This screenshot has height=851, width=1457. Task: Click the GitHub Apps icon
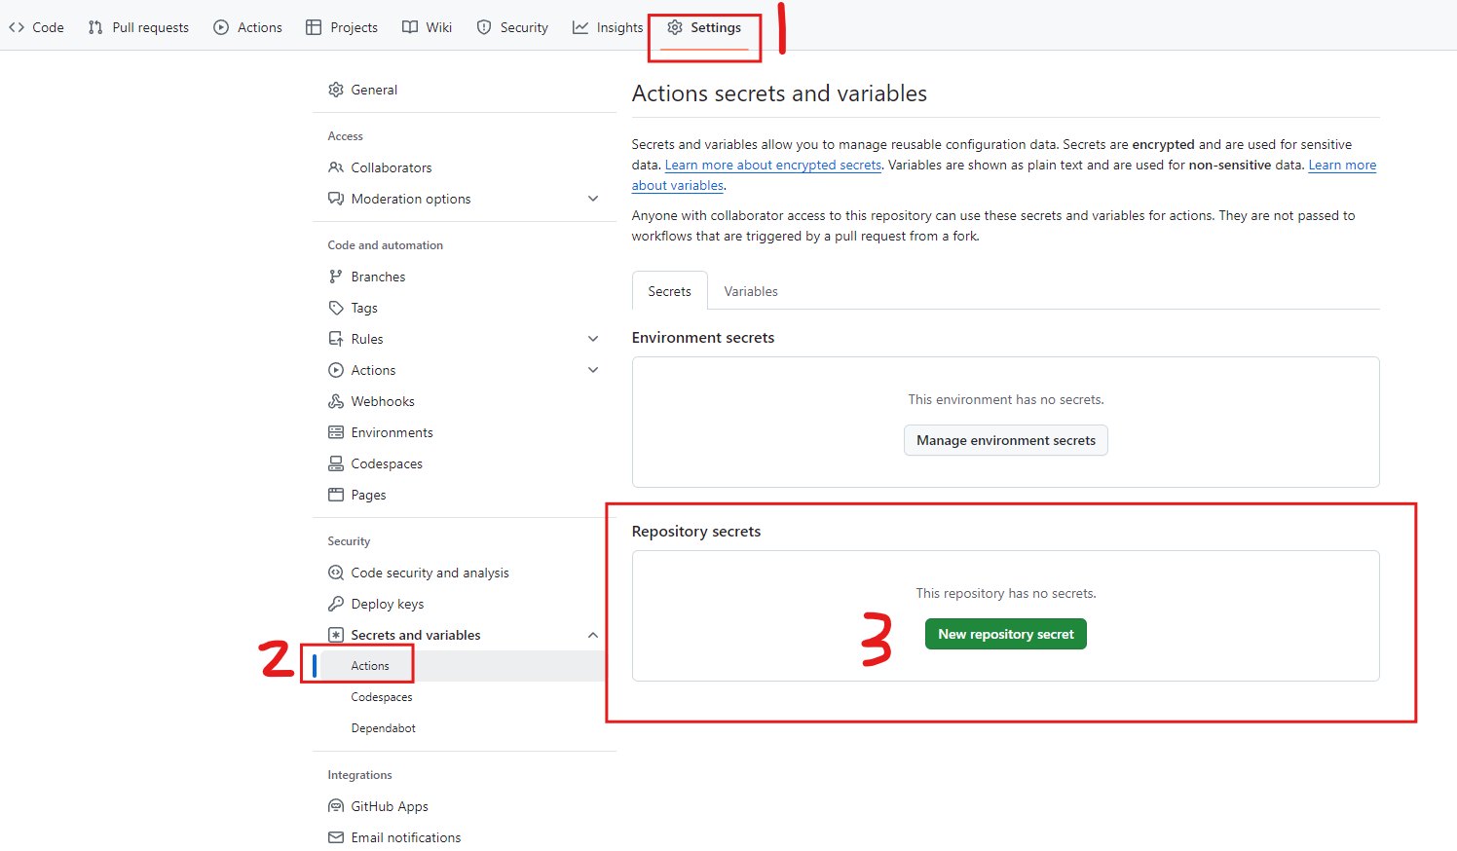pyautogui.click(x=336, y=806)
